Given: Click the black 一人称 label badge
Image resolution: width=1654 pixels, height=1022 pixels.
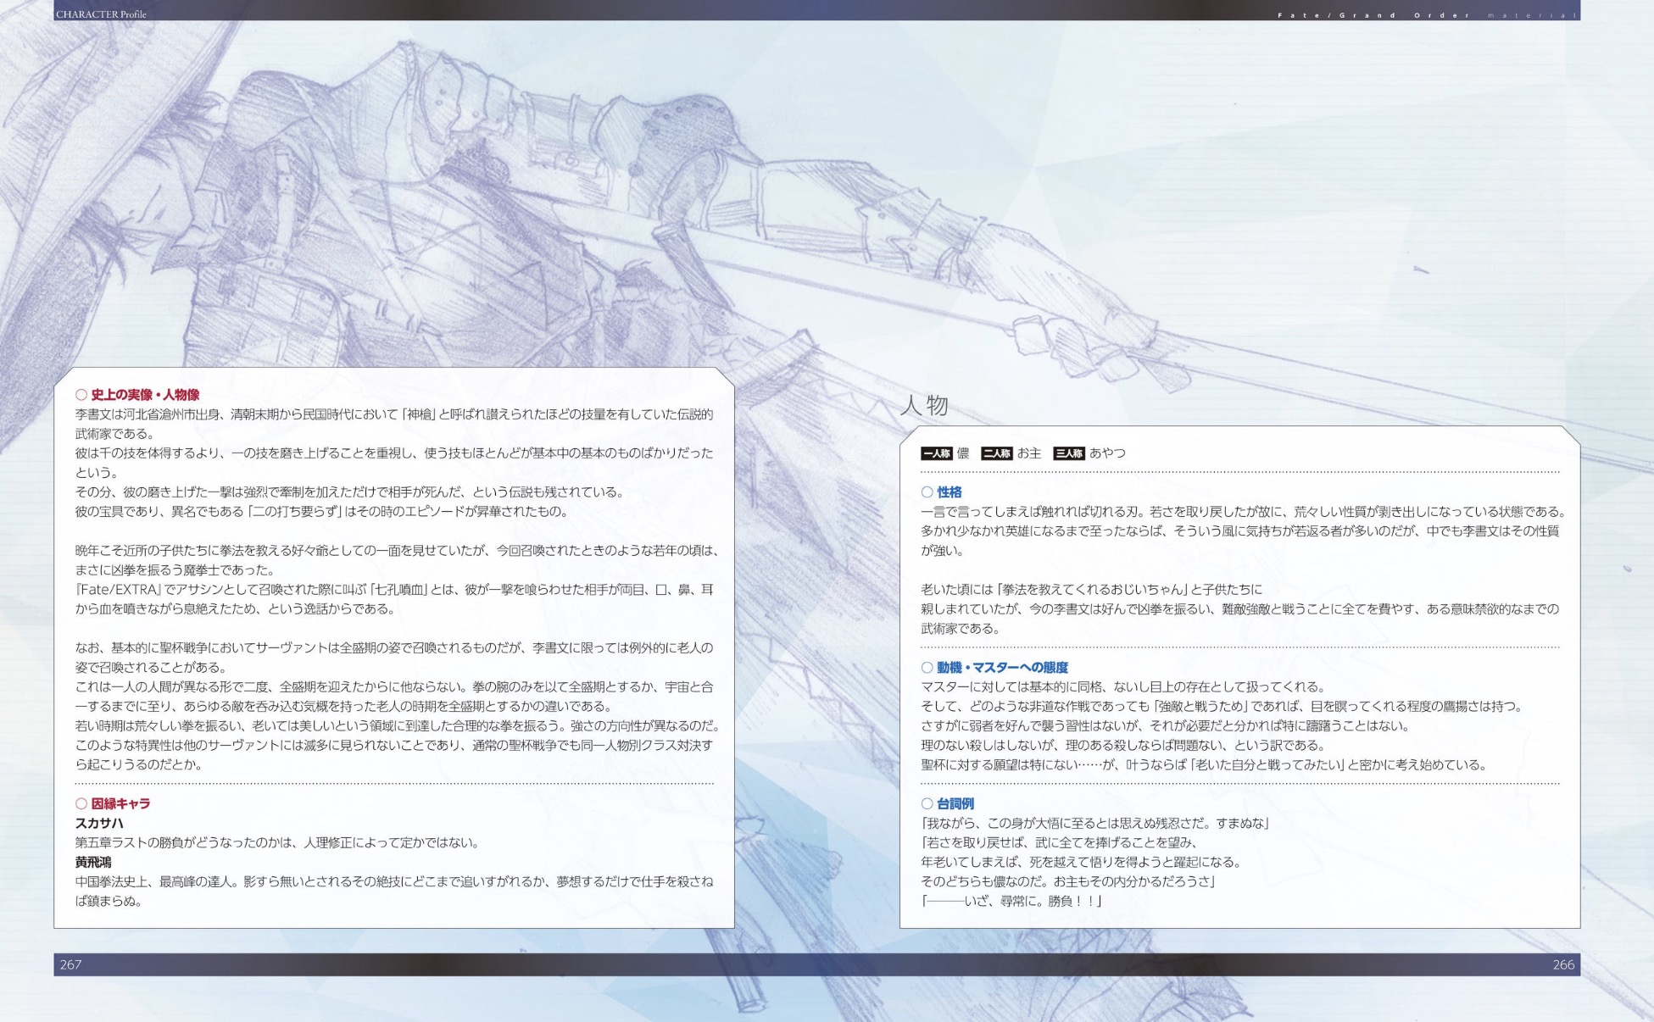Looking at the screenshot, I should [x=937, y=453].
